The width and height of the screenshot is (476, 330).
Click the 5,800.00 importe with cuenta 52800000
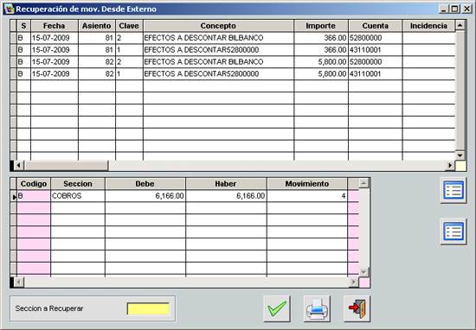(x=321, y=62)
